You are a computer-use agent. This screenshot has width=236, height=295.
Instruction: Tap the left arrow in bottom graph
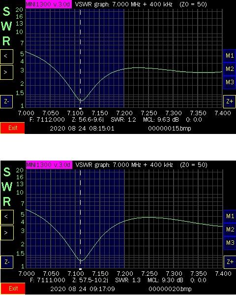click(x=7, y=217)
